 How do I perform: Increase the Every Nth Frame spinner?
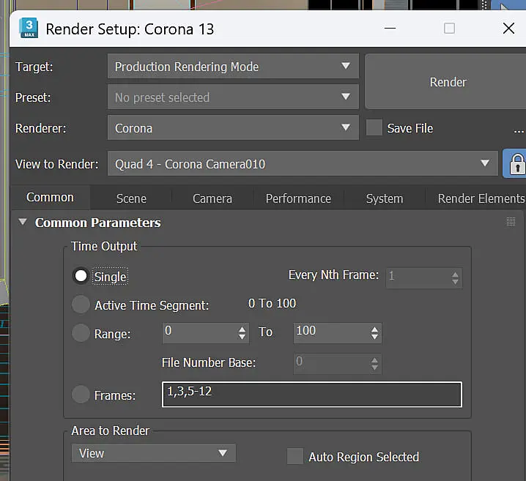click(x=455, y=275)
